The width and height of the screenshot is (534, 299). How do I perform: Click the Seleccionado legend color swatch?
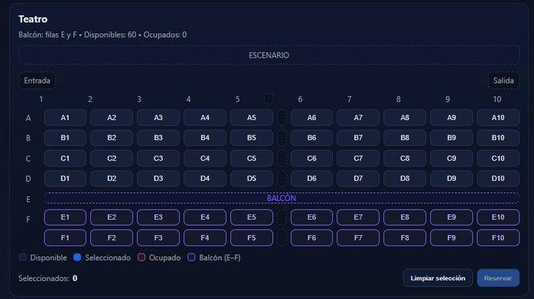[77, 257]
